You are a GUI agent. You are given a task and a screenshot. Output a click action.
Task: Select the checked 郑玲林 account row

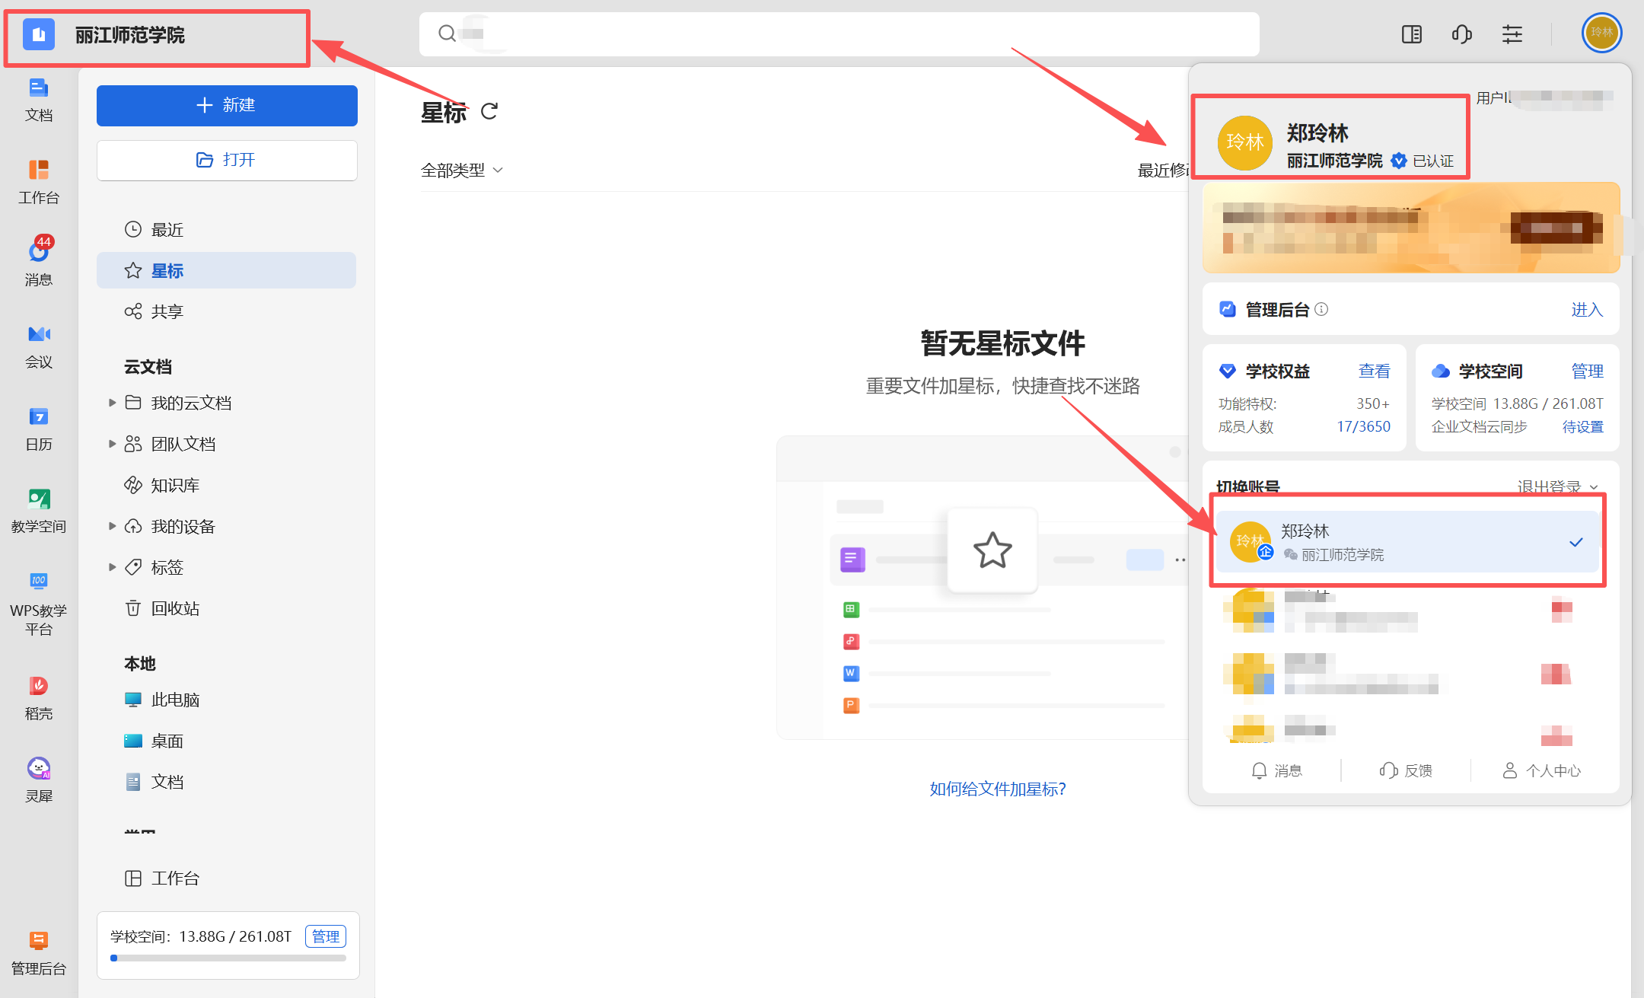1407,541
